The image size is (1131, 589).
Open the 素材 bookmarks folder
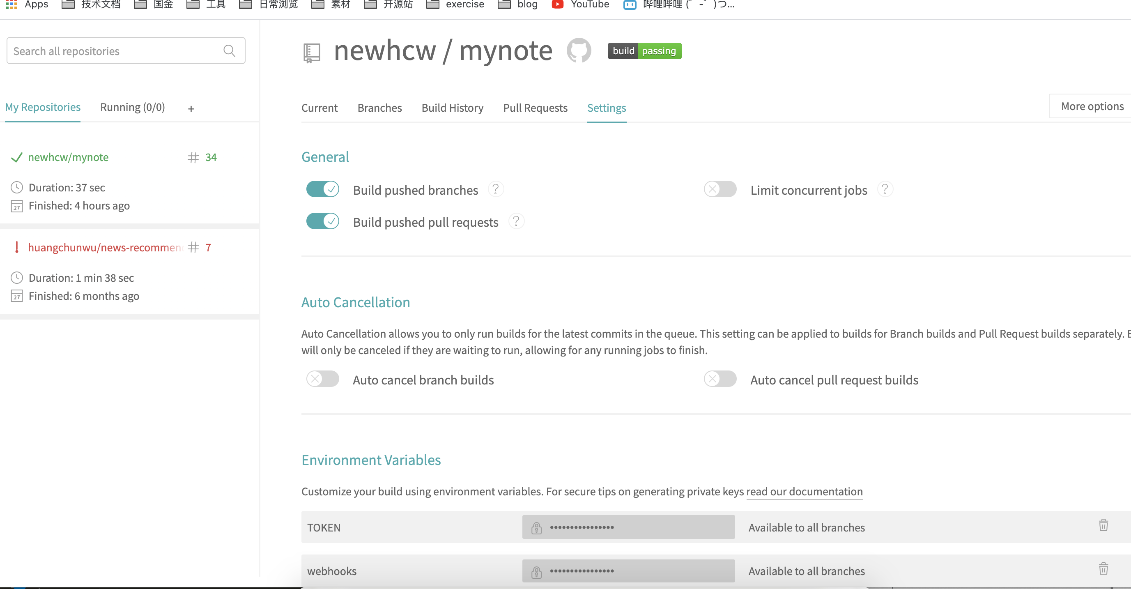[331, 5]
